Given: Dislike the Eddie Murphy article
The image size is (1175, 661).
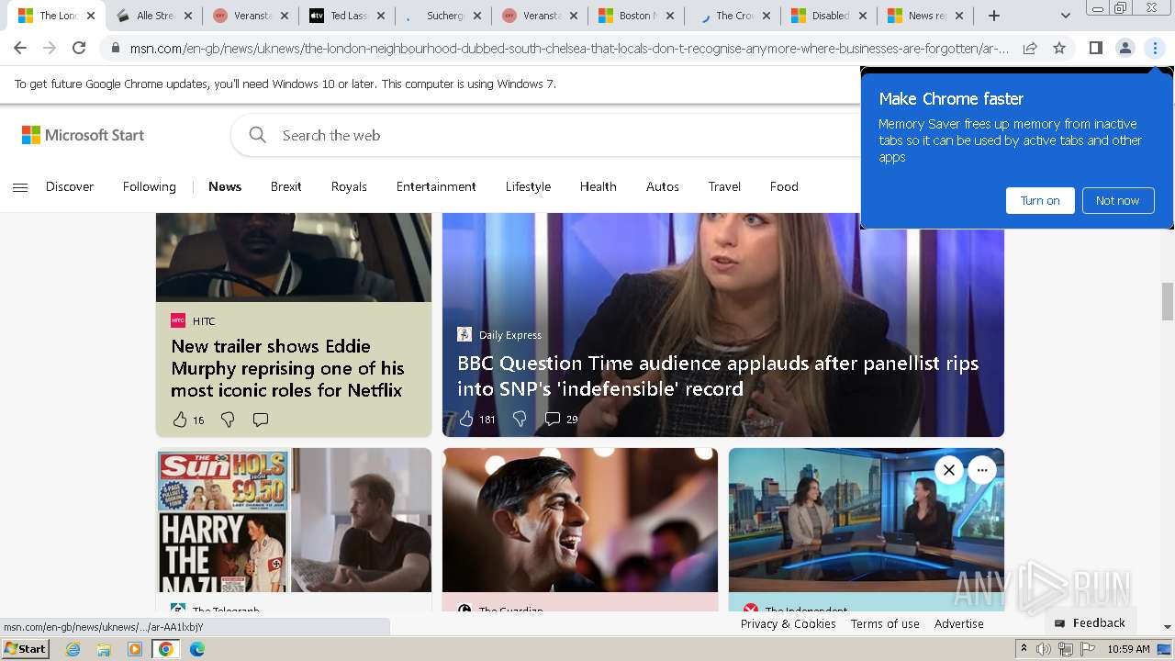Looking at the screenshot, I should (228, 420).
